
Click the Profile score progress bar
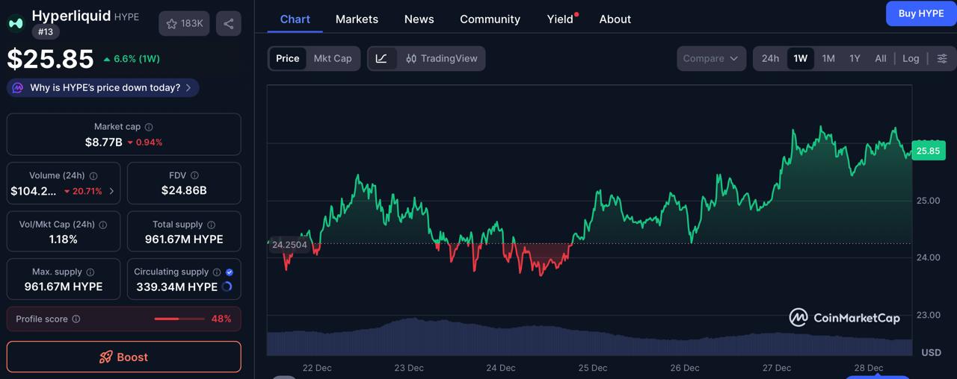[x=179, y=319]
